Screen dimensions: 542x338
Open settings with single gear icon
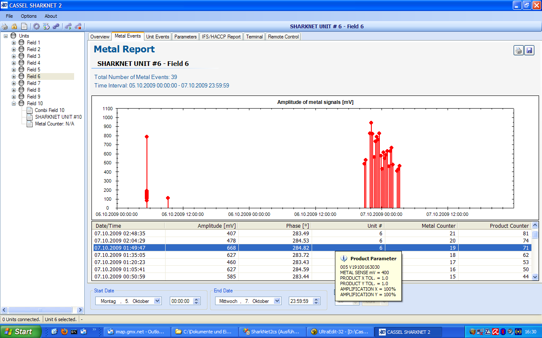pyautogui.click(x=36, y=26)
